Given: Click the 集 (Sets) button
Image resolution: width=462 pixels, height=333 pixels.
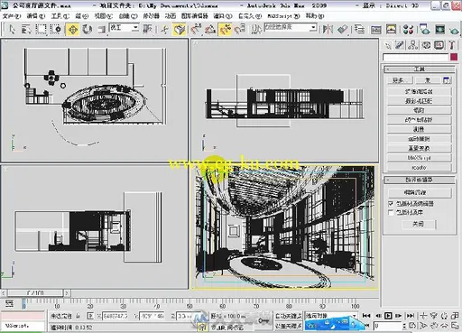Looking at the screenshot, I should (x=428, y=80).
